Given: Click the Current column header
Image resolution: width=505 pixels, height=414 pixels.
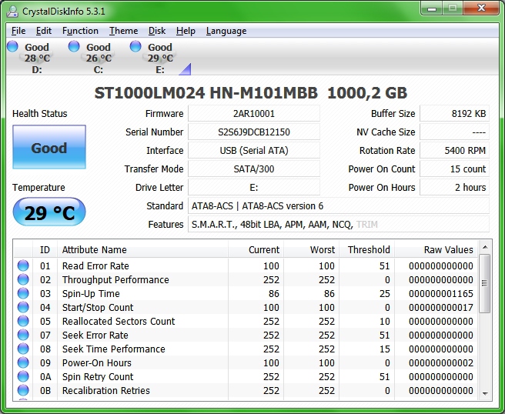Looking at the screenshot, I should click(256, 249).
